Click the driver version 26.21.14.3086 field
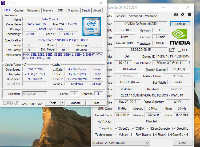 pyautogui.click(x=152, y=95)
